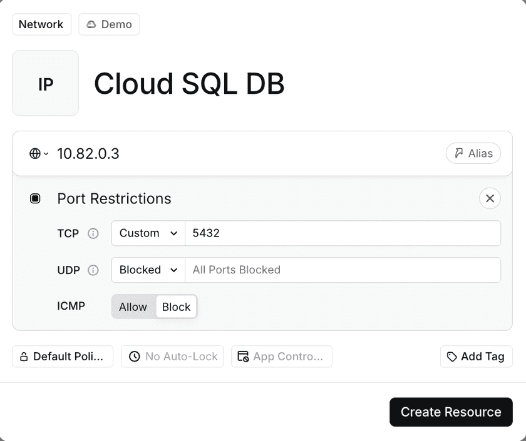Select the Demo network tab
This screenshot has width=526, height=441.
[109, 24]
